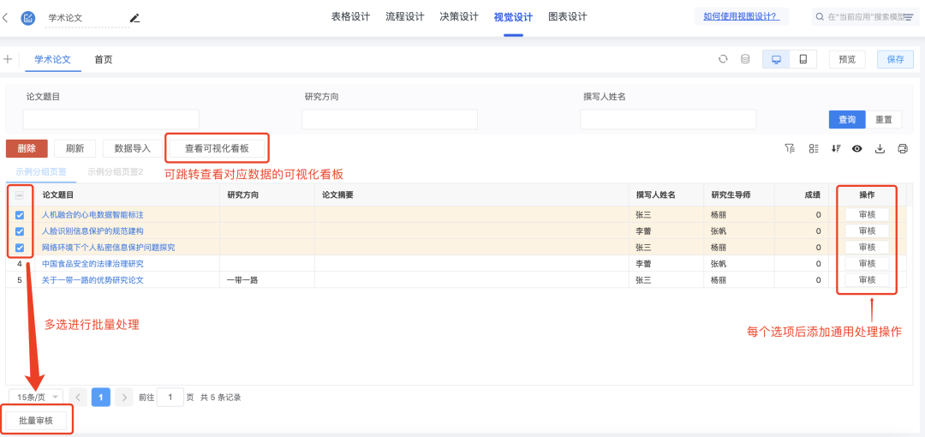This screenshot has height=437, width=925.
Task: Click the 如何使用视图设计? help link
Action: coord(740,16)
